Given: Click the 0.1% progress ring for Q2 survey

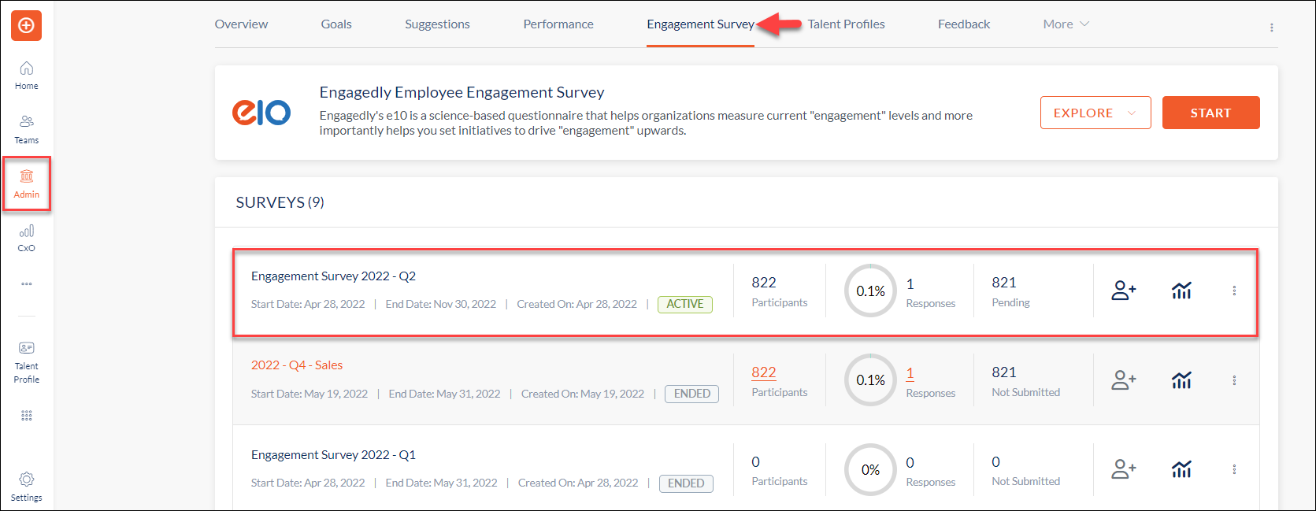Looking at the screenshot, I should pyautogui.click(x=870, y=291).
